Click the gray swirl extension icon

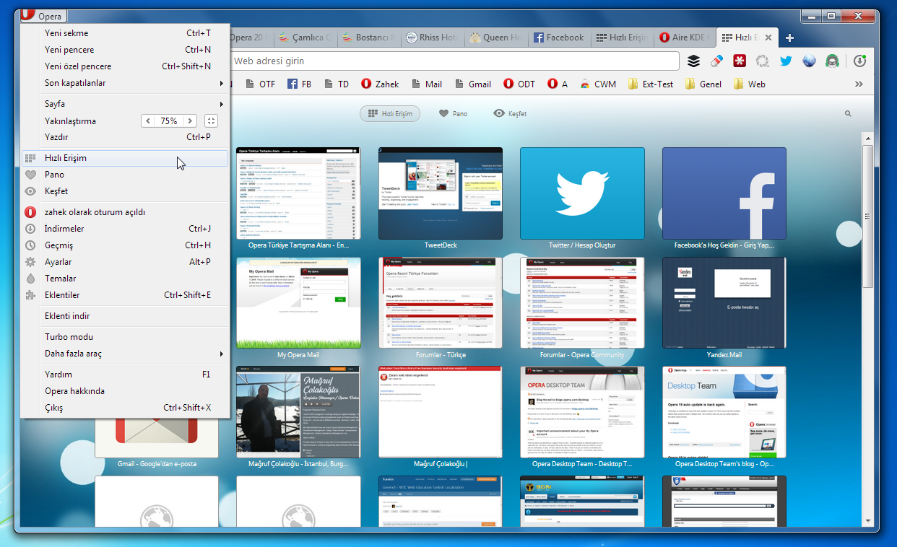[763, 61]
